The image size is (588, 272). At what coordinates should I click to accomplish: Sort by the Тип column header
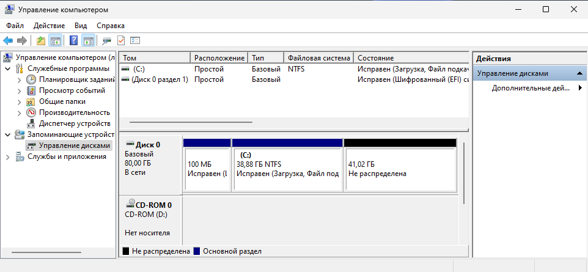tap(266, 58)
